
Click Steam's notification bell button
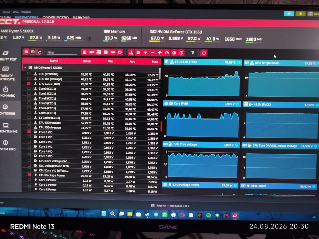pyautogui.click(x=301, y=14)
